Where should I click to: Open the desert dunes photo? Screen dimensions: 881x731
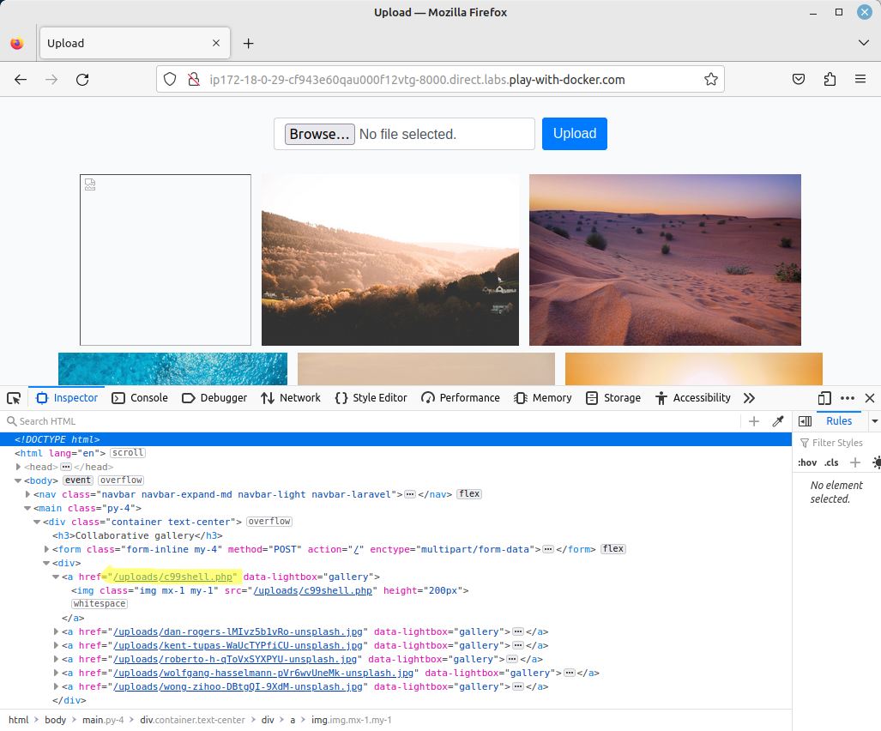(x=665, y=260)
